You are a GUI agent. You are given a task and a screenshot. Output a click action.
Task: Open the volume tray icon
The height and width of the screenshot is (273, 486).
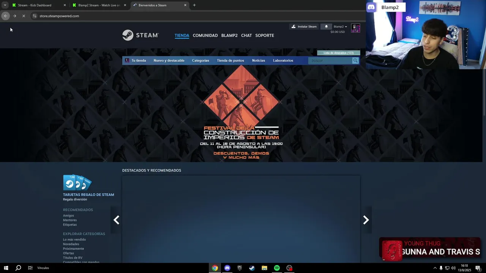click(453, 268)
